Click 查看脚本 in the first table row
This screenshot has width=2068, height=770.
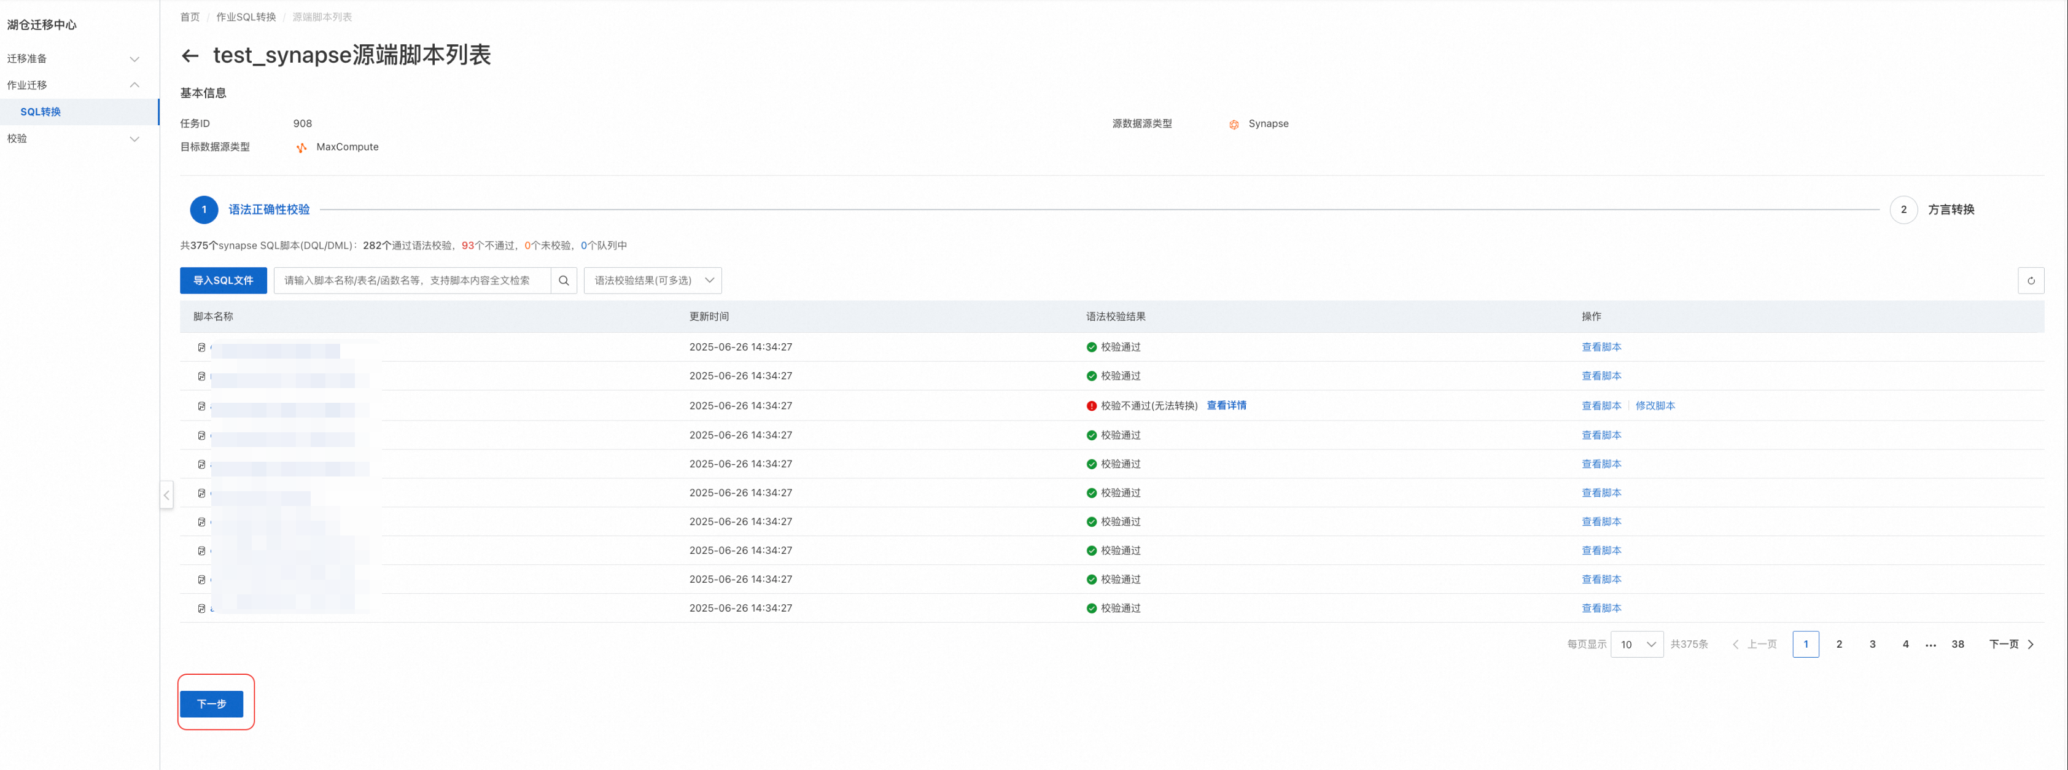(1601, 348)
